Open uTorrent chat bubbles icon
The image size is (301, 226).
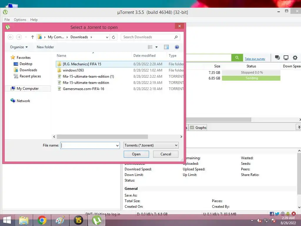277,57
